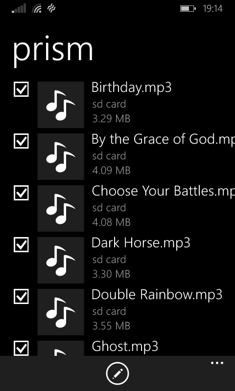
Task: Deselect the Dark Horse.mp3 checkbox
Action: 21,245
